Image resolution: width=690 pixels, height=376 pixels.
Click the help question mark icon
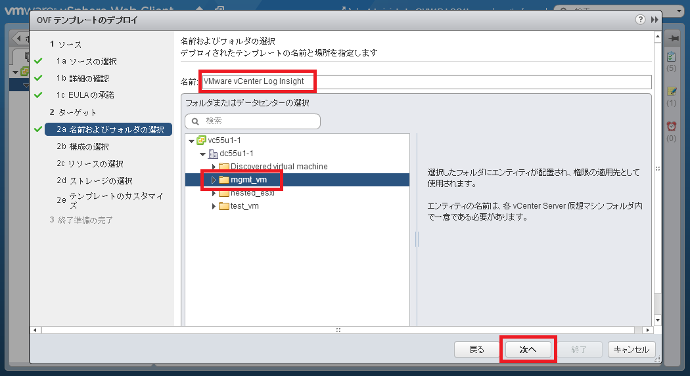tap(640, 19)
